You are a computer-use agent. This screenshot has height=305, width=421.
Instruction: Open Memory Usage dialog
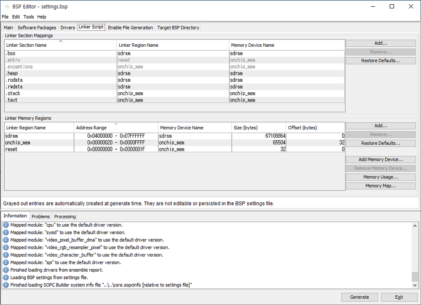381,177
